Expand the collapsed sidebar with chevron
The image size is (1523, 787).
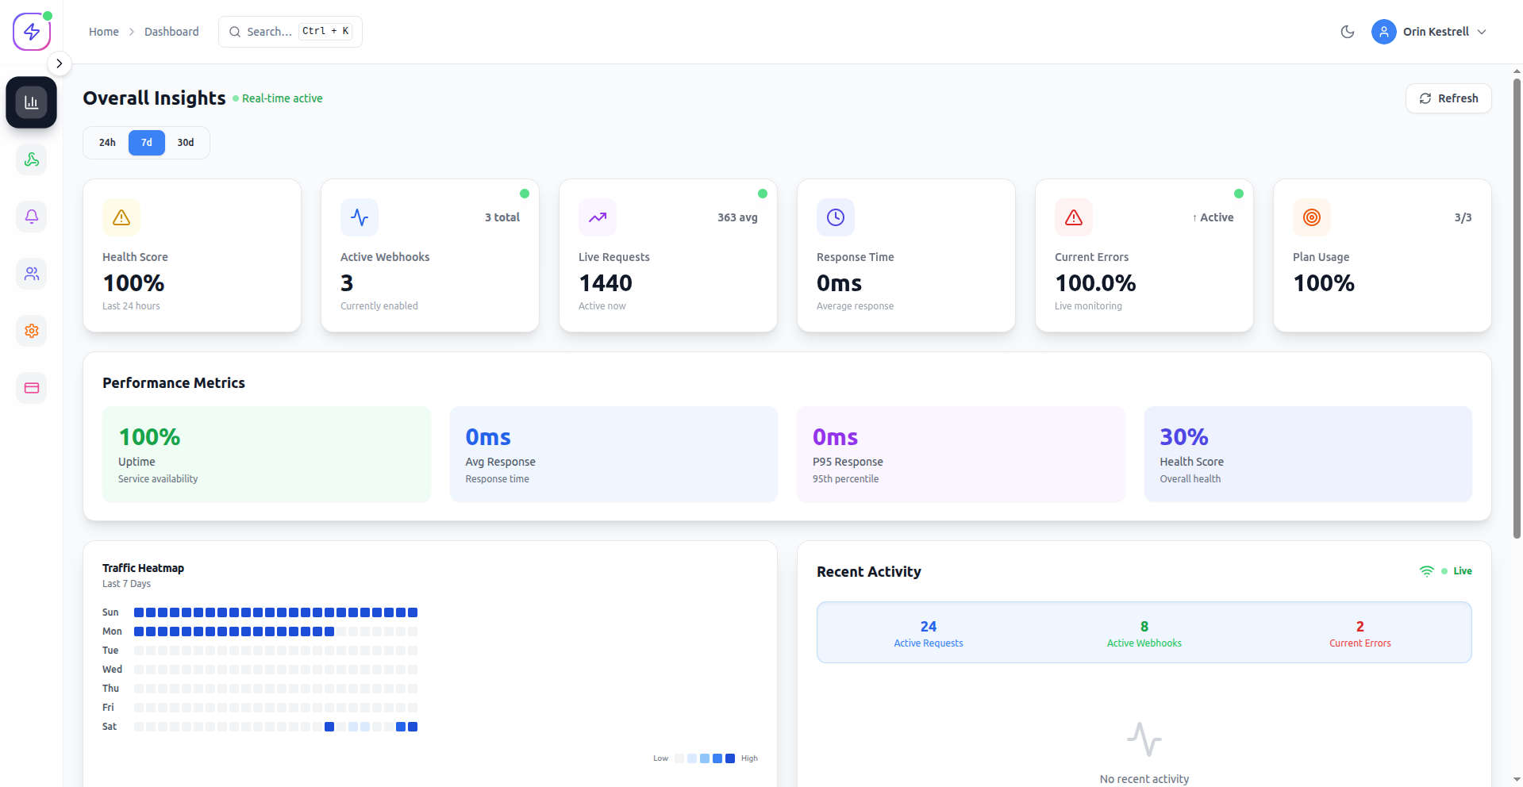click(60, 63)
